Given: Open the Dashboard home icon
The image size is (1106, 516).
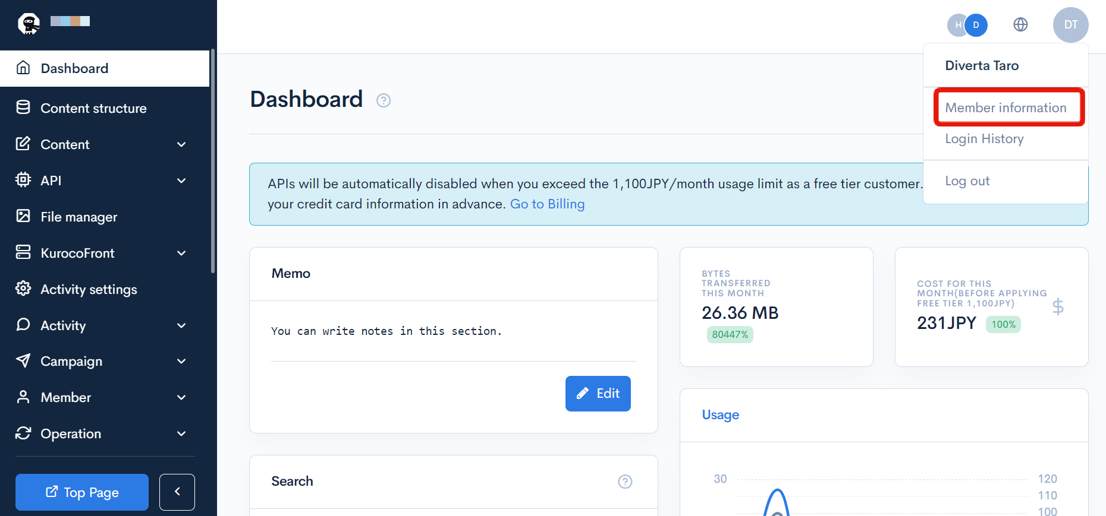Looking at the screenshot, I should [23, 68].
